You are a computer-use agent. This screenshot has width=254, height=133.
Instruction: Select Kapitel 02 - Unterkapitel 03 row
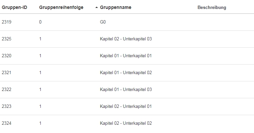[126, 39]
